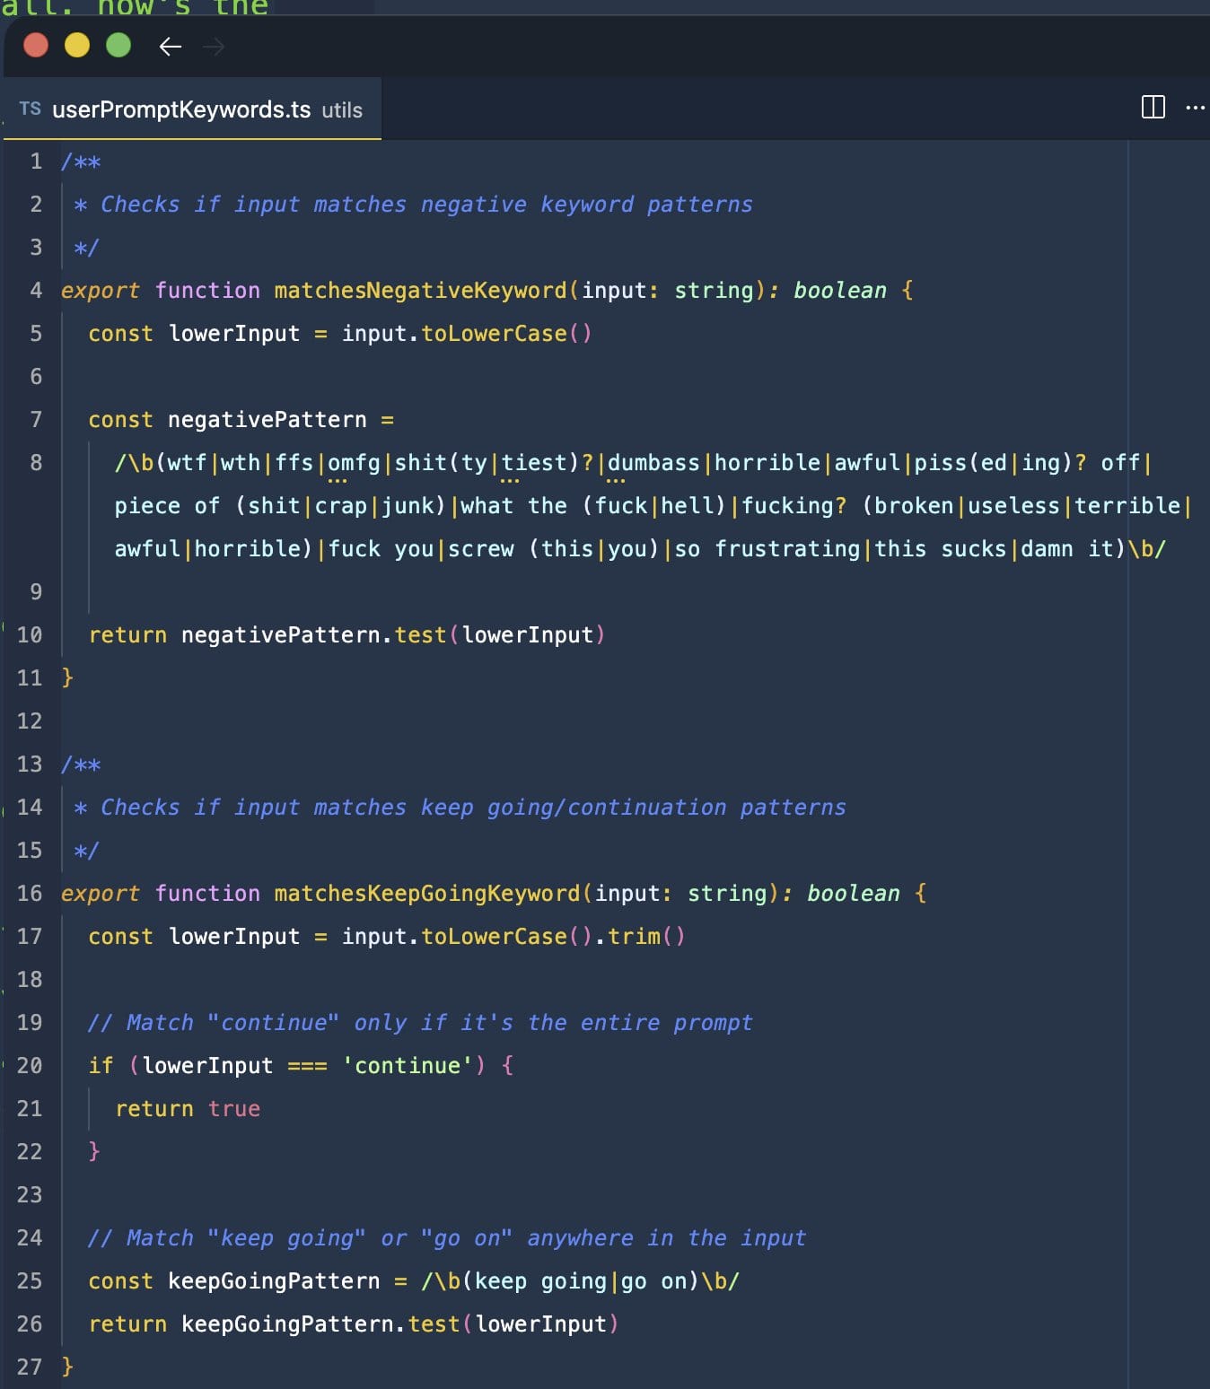Click the utils folder label in the tab
Viewport: 1210px width, 1389px height.
point(342,110)
